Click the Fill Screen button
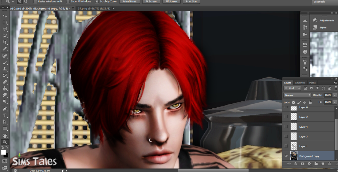 (x=171, y=2)
